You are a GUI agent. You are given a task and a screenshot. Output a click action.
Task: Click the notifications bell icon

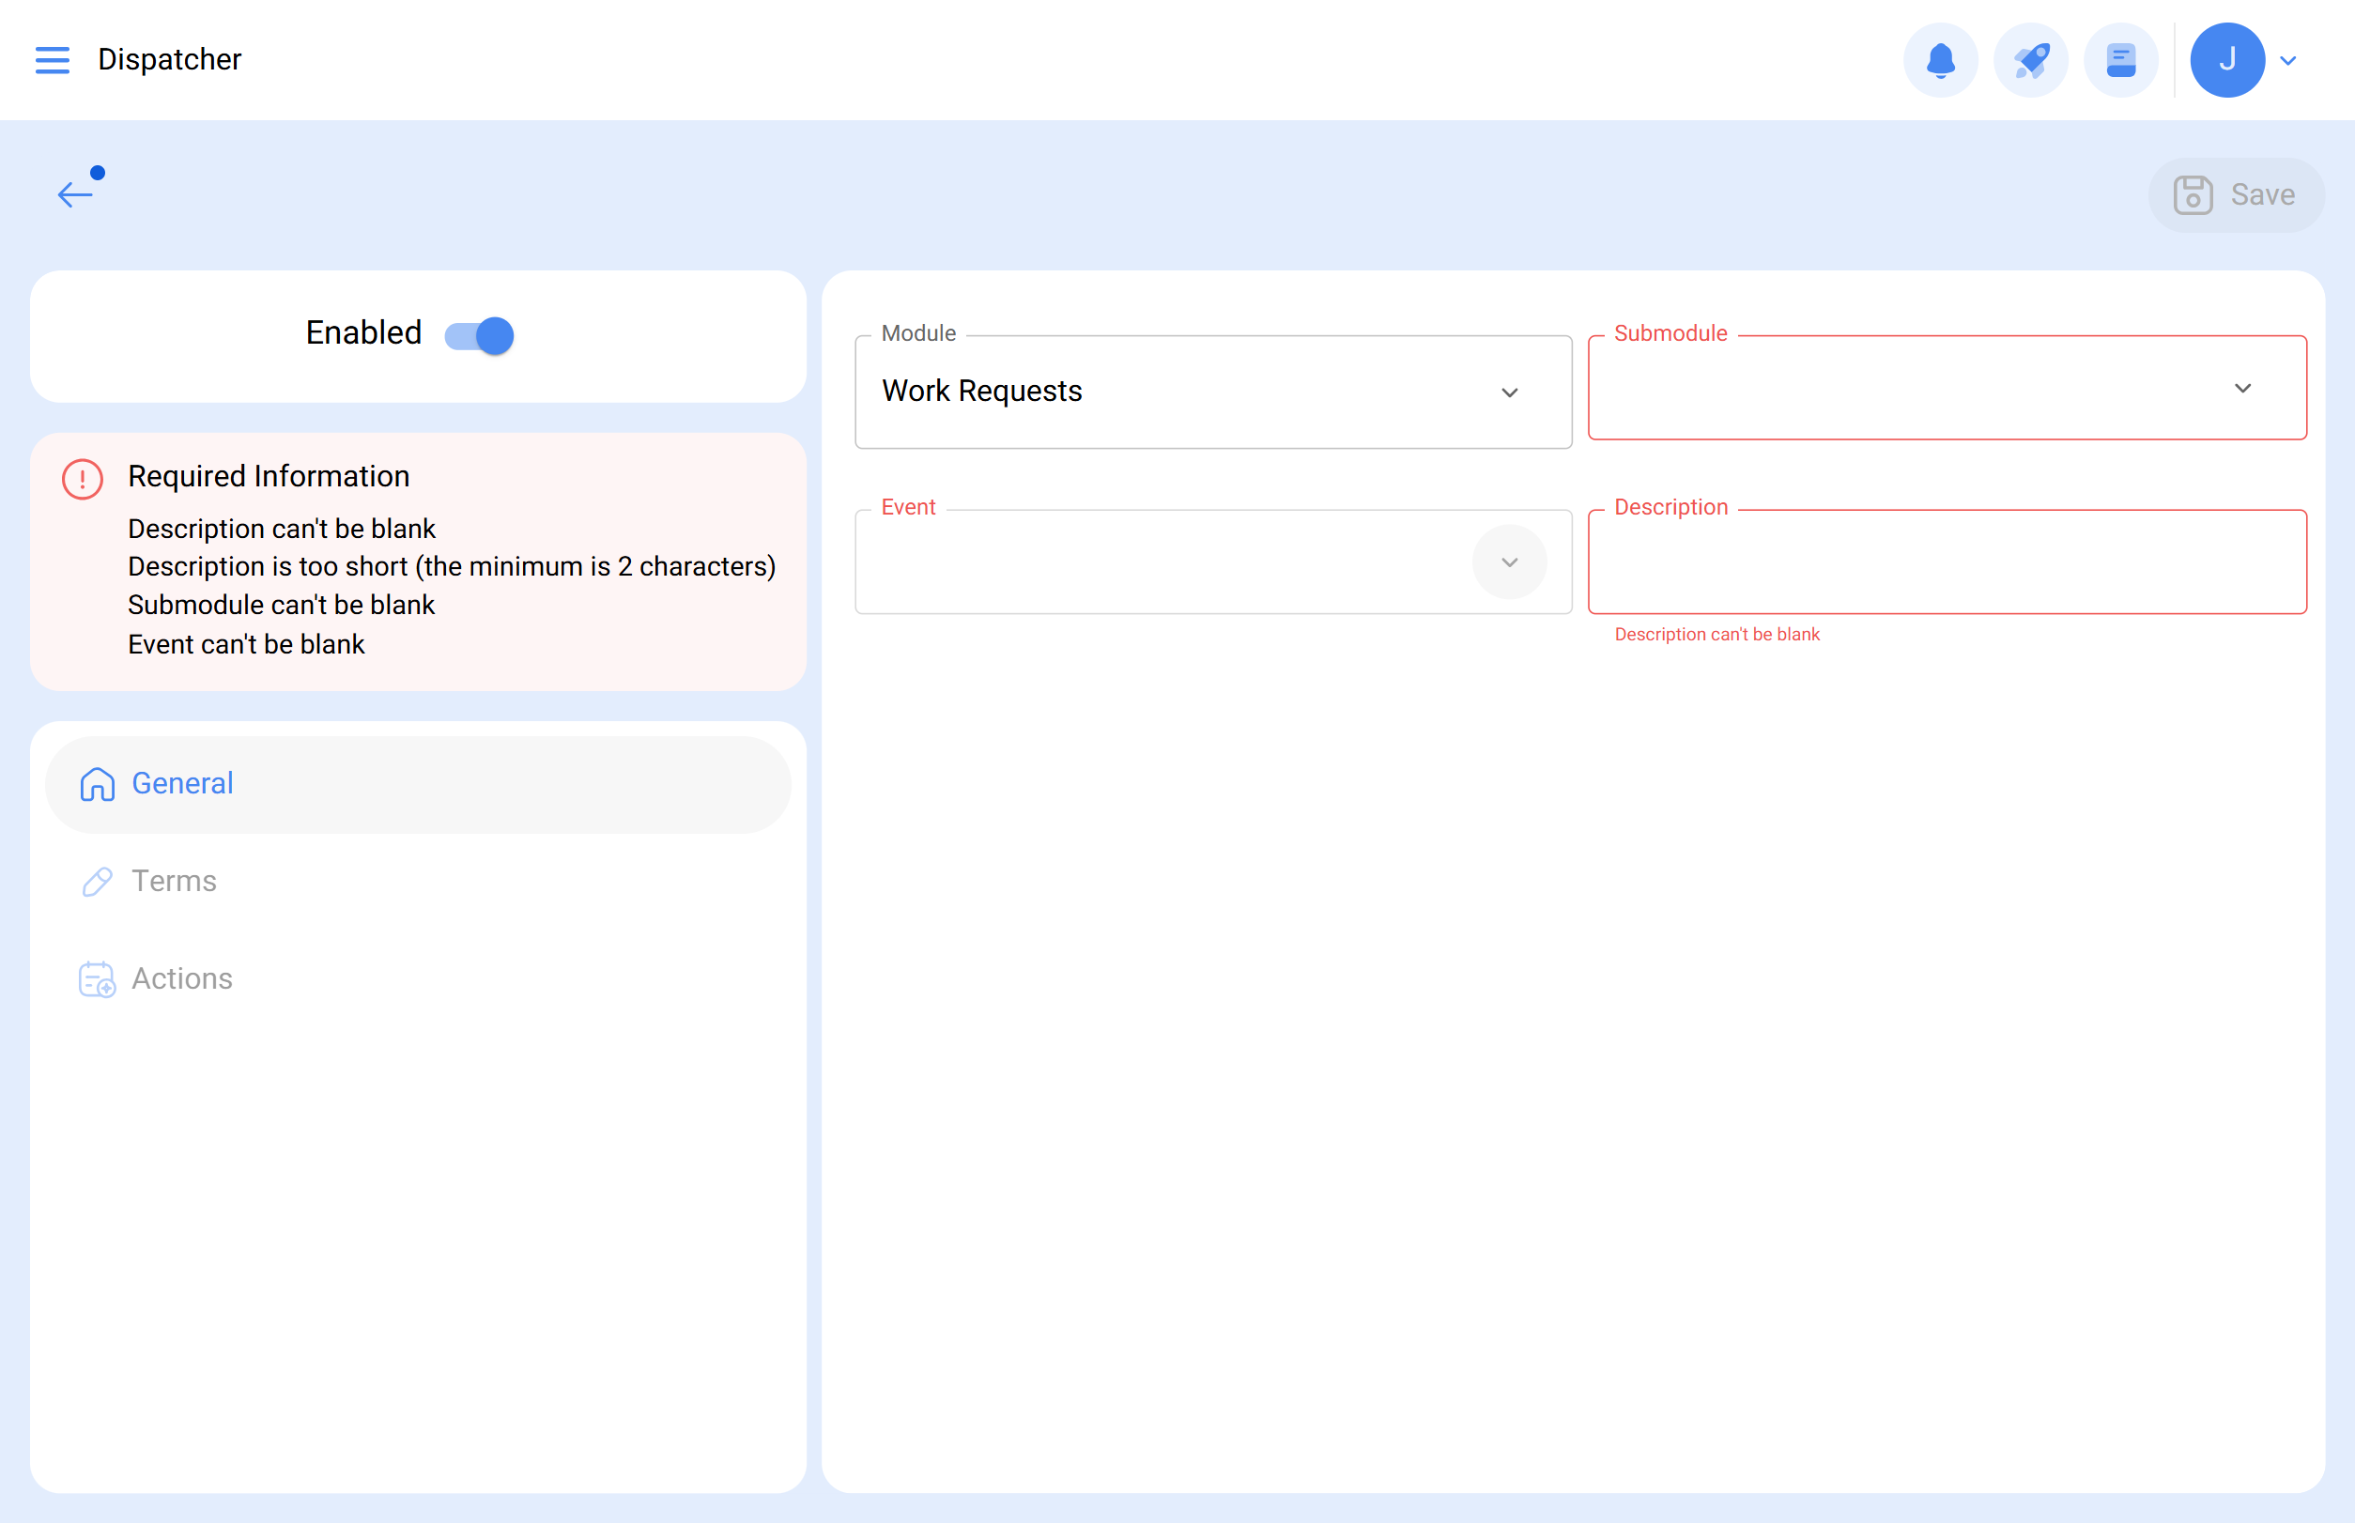[1940, 60]
